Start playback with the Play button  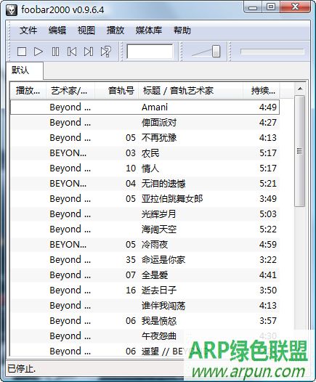tap(39, 52)
